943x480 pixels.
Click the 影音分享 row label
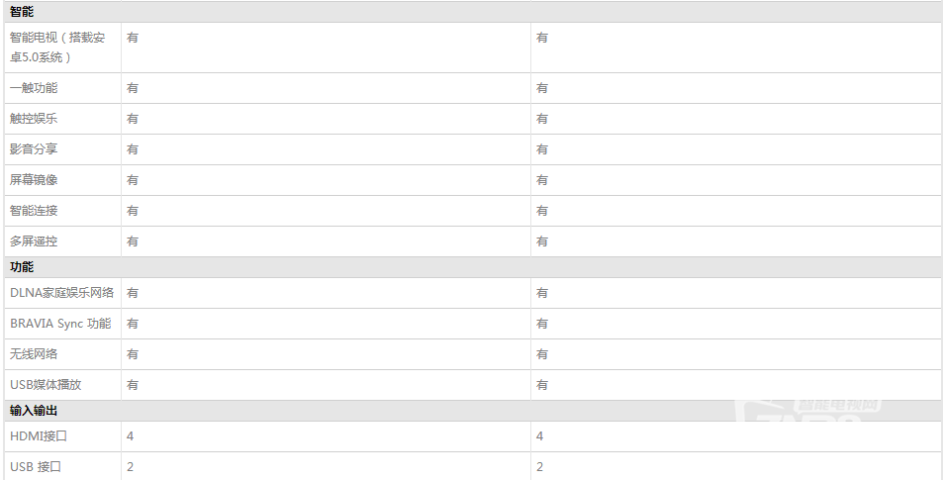point(34,149)
